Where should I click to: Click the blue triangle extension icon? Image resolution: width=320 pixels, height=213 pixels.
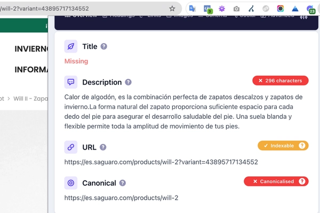295,9
